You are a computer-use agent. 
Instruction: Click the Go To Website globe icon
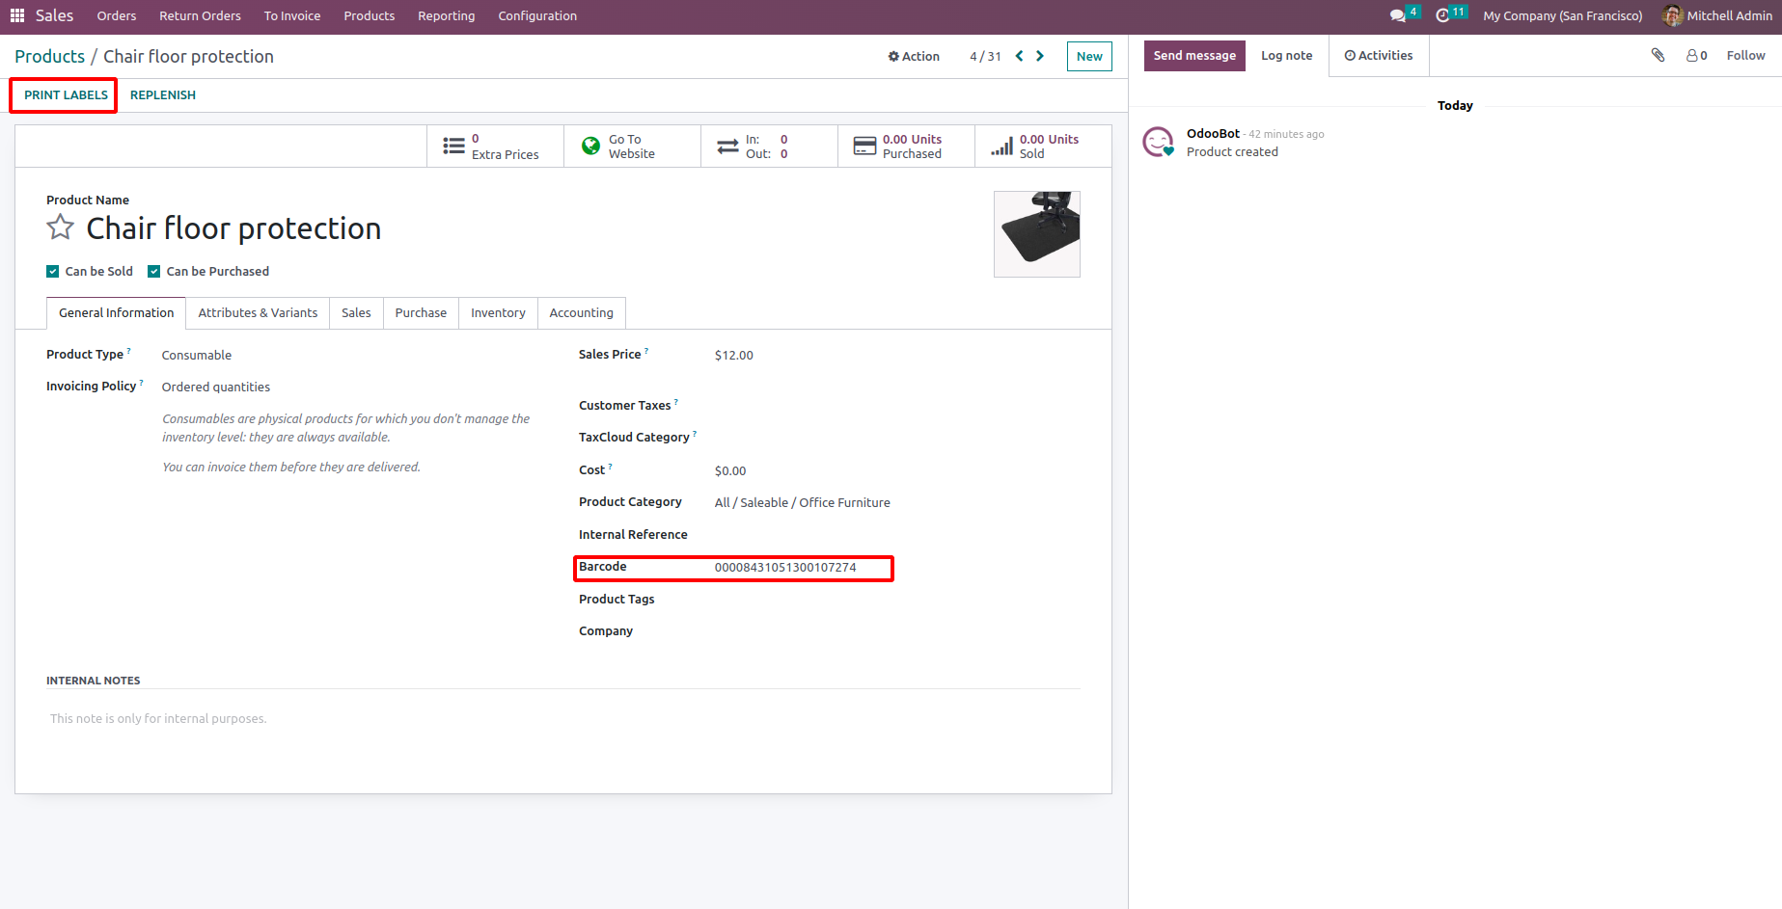pyautogui.click(x=590, y=147)
